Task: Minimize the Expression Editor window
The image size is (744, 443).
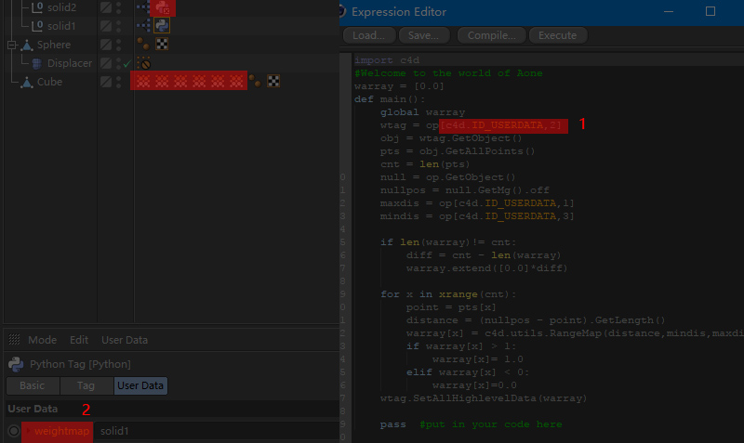Action: (x=669, y=11)
